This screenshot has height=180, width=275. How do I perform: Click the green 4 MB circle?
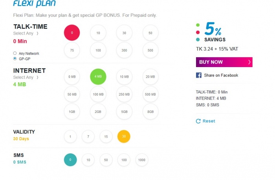[98, 77]
